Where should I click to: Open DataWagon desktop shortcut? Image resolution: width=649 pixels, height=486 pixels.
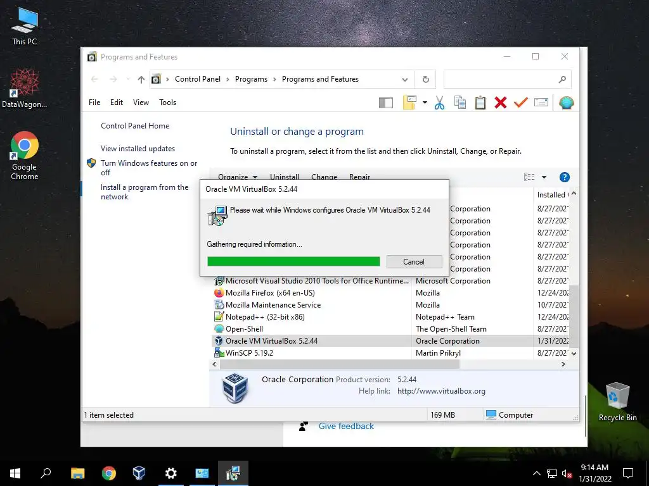pos(25,89)
